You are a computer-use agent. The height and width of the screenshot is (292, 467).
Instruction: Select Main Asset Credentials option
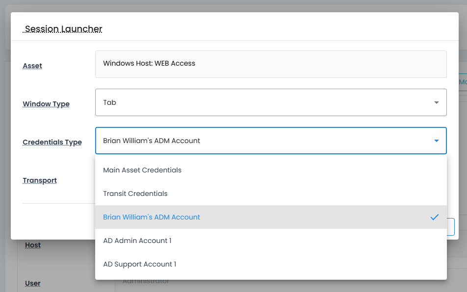click(x=142, y=170)
